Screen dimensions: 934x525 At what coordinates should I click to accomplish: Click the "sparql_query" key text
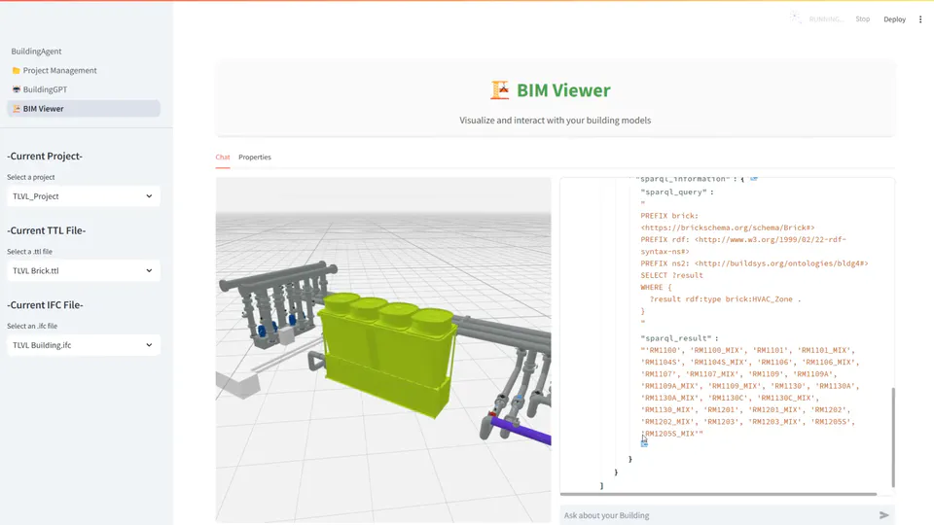pos(673,192)
